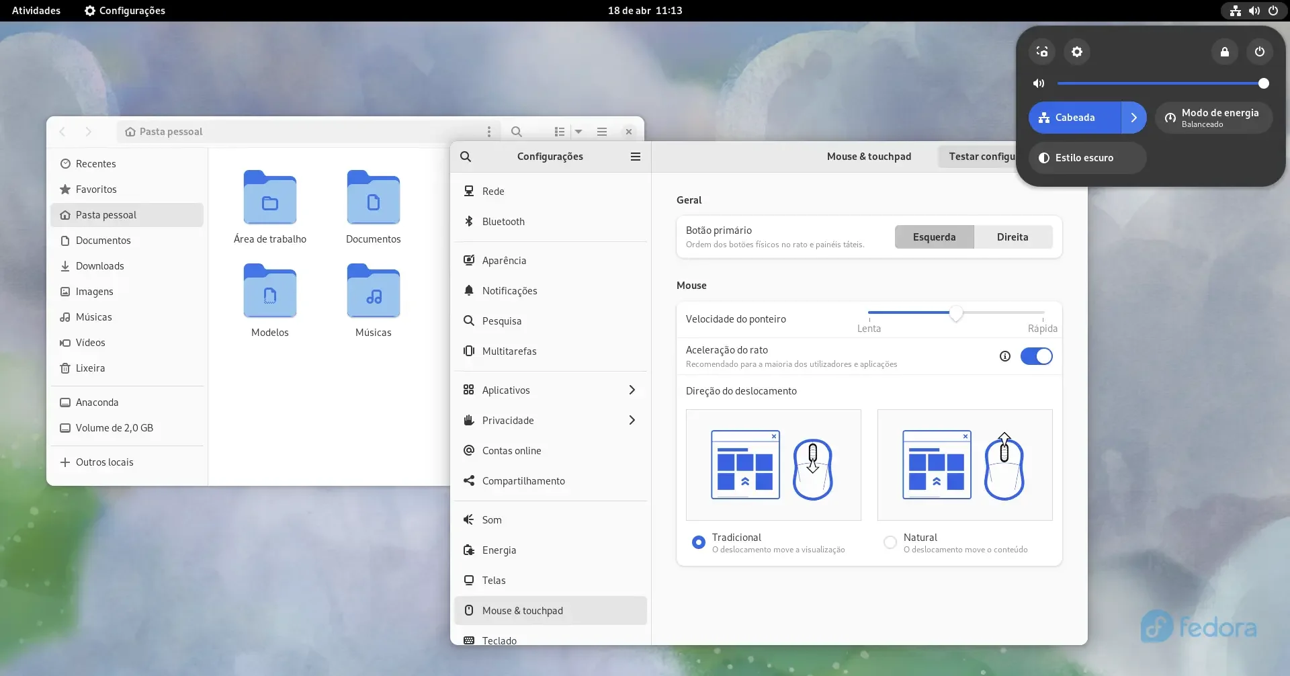Open Multitarefas settings
Viewport: 1290px width, 676px height.
550,351
